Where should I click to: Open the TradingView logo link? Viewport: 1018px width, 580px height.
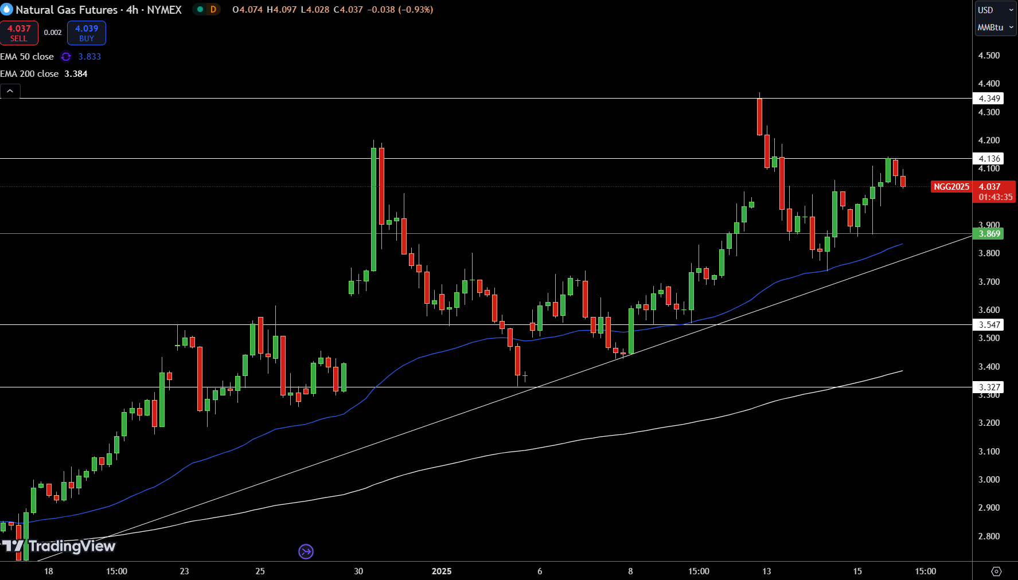click(58, 546)
